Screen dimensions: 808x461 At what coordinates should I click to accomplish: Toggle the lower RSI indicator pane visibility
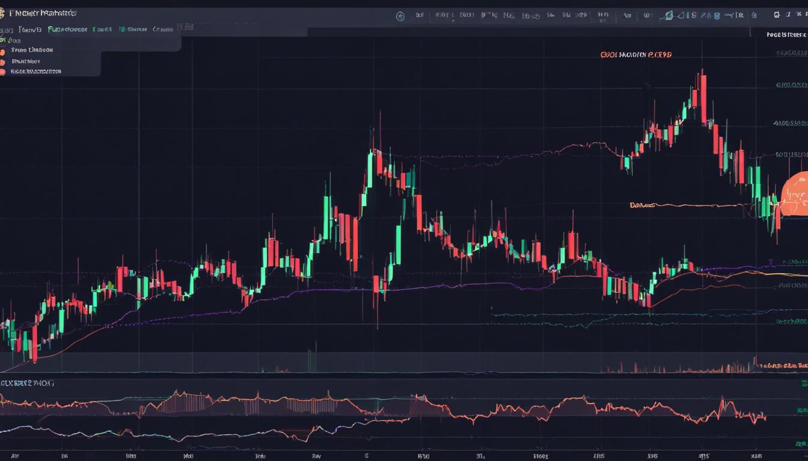coord(27,382)
